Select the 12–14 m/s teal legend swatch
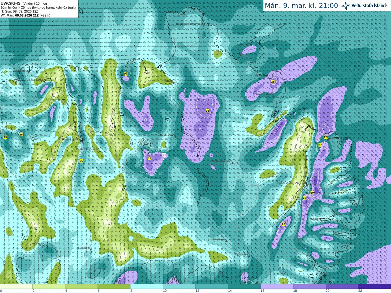This screenshot has height=293, width=391. pyautogui.click(x=212, y=286)
